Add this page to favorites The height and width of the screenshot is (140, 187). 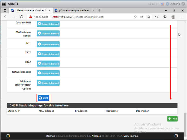148,17
